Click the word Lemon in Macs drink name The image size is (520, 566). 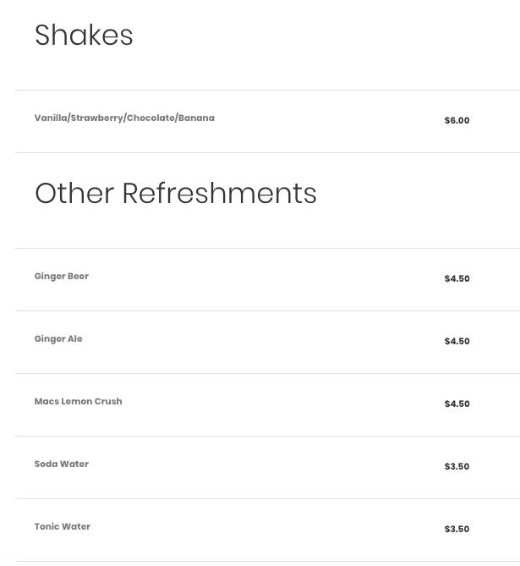click(76, 402)
